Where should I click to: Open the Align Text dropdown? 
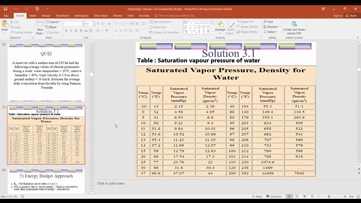[x=159, y=27]
